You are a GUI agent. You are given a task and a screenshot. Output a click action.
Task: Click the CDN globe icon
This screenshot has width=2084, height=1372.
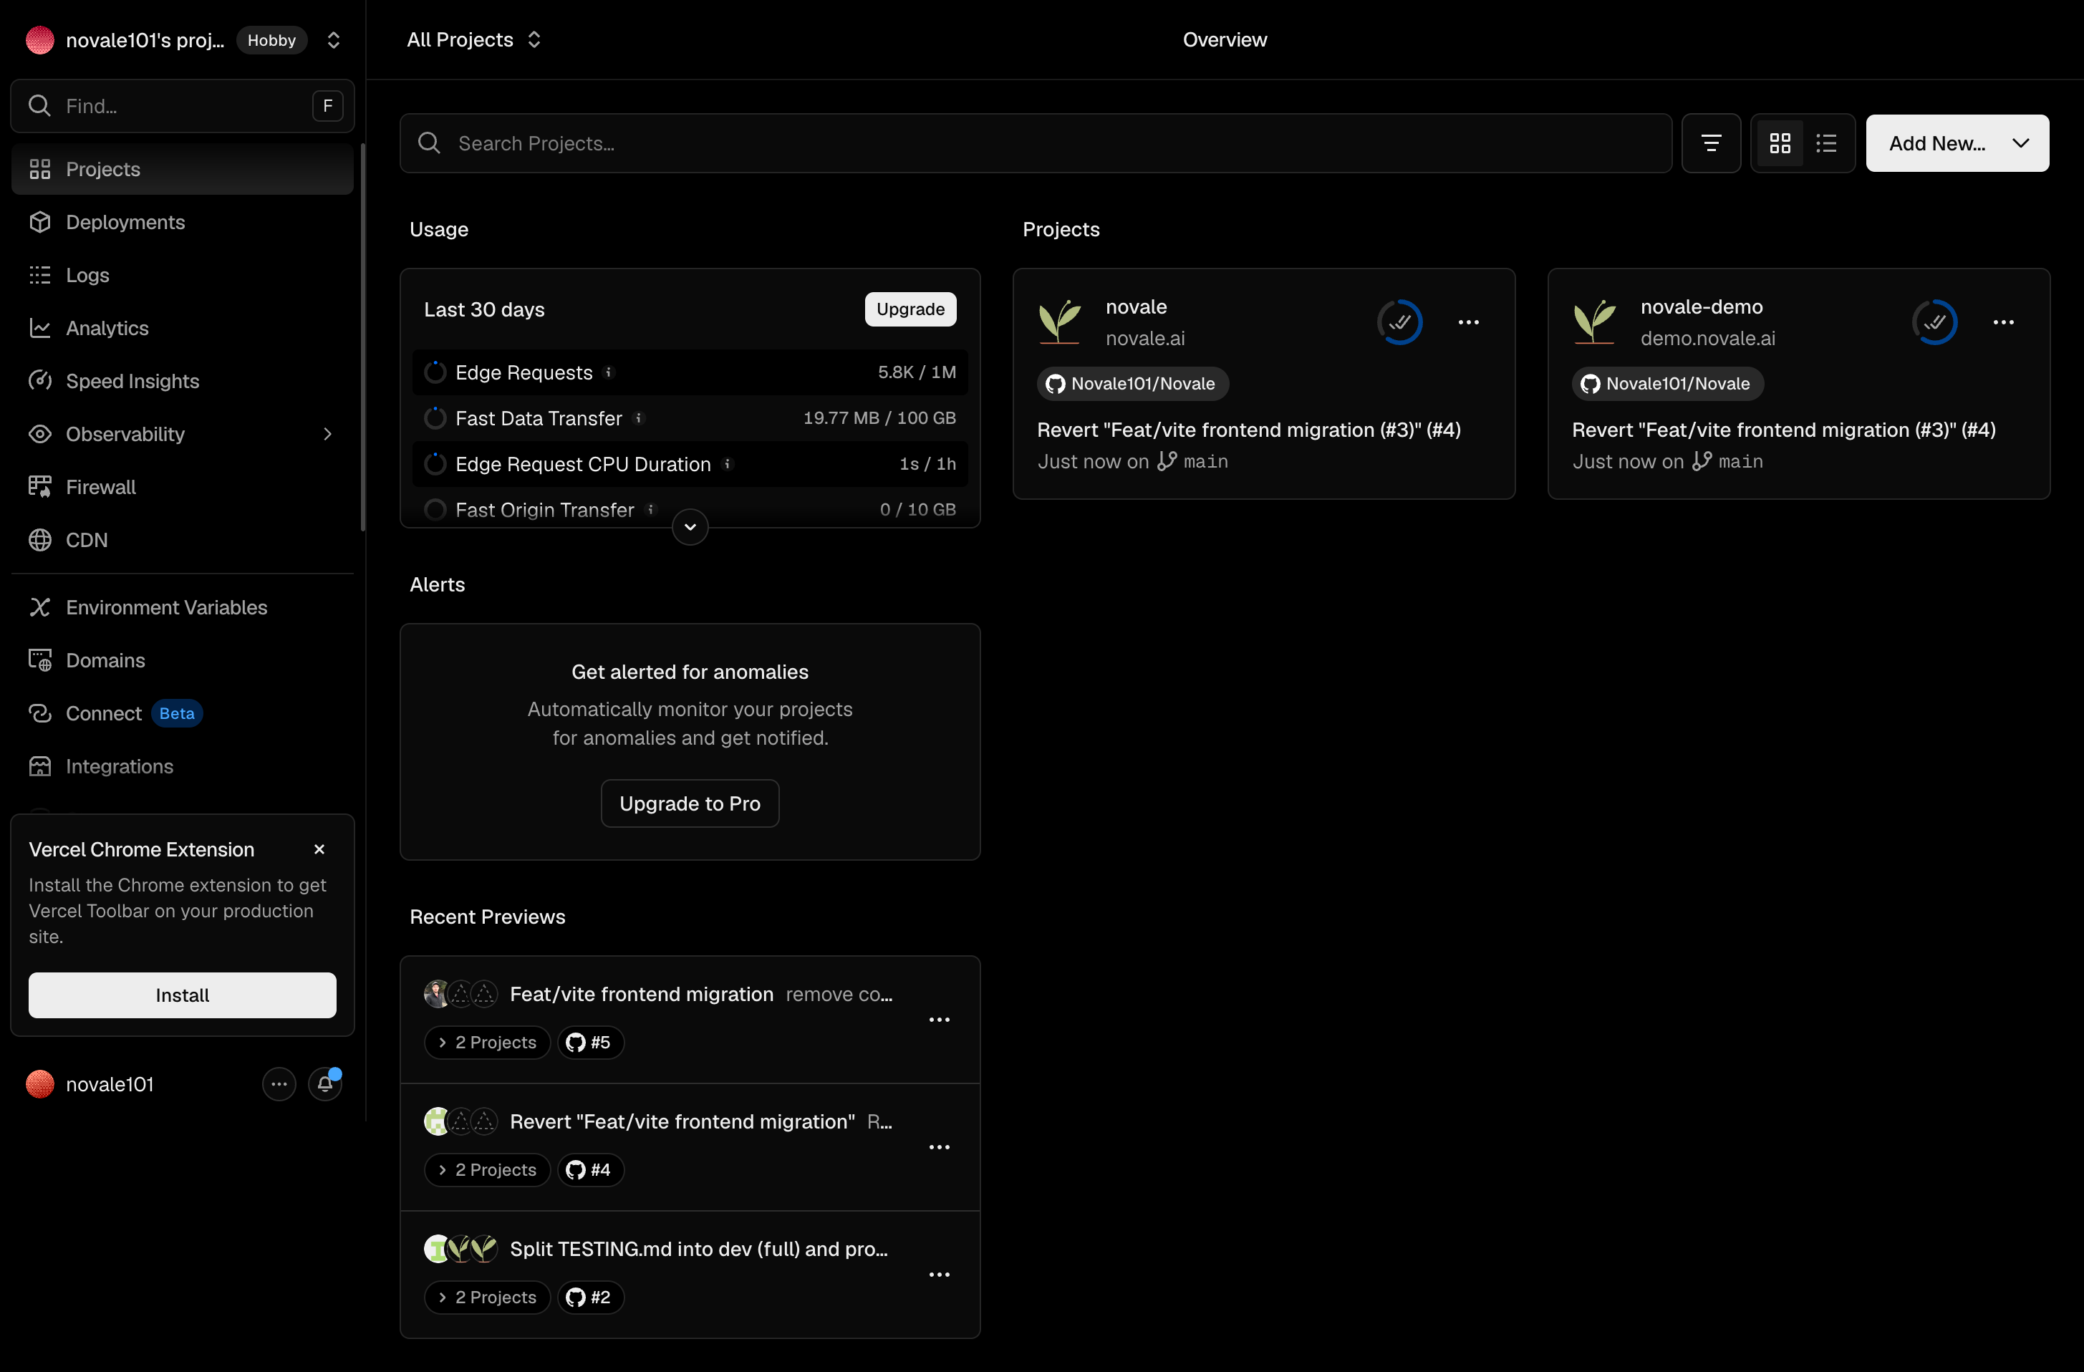click(x=39, y=539)
